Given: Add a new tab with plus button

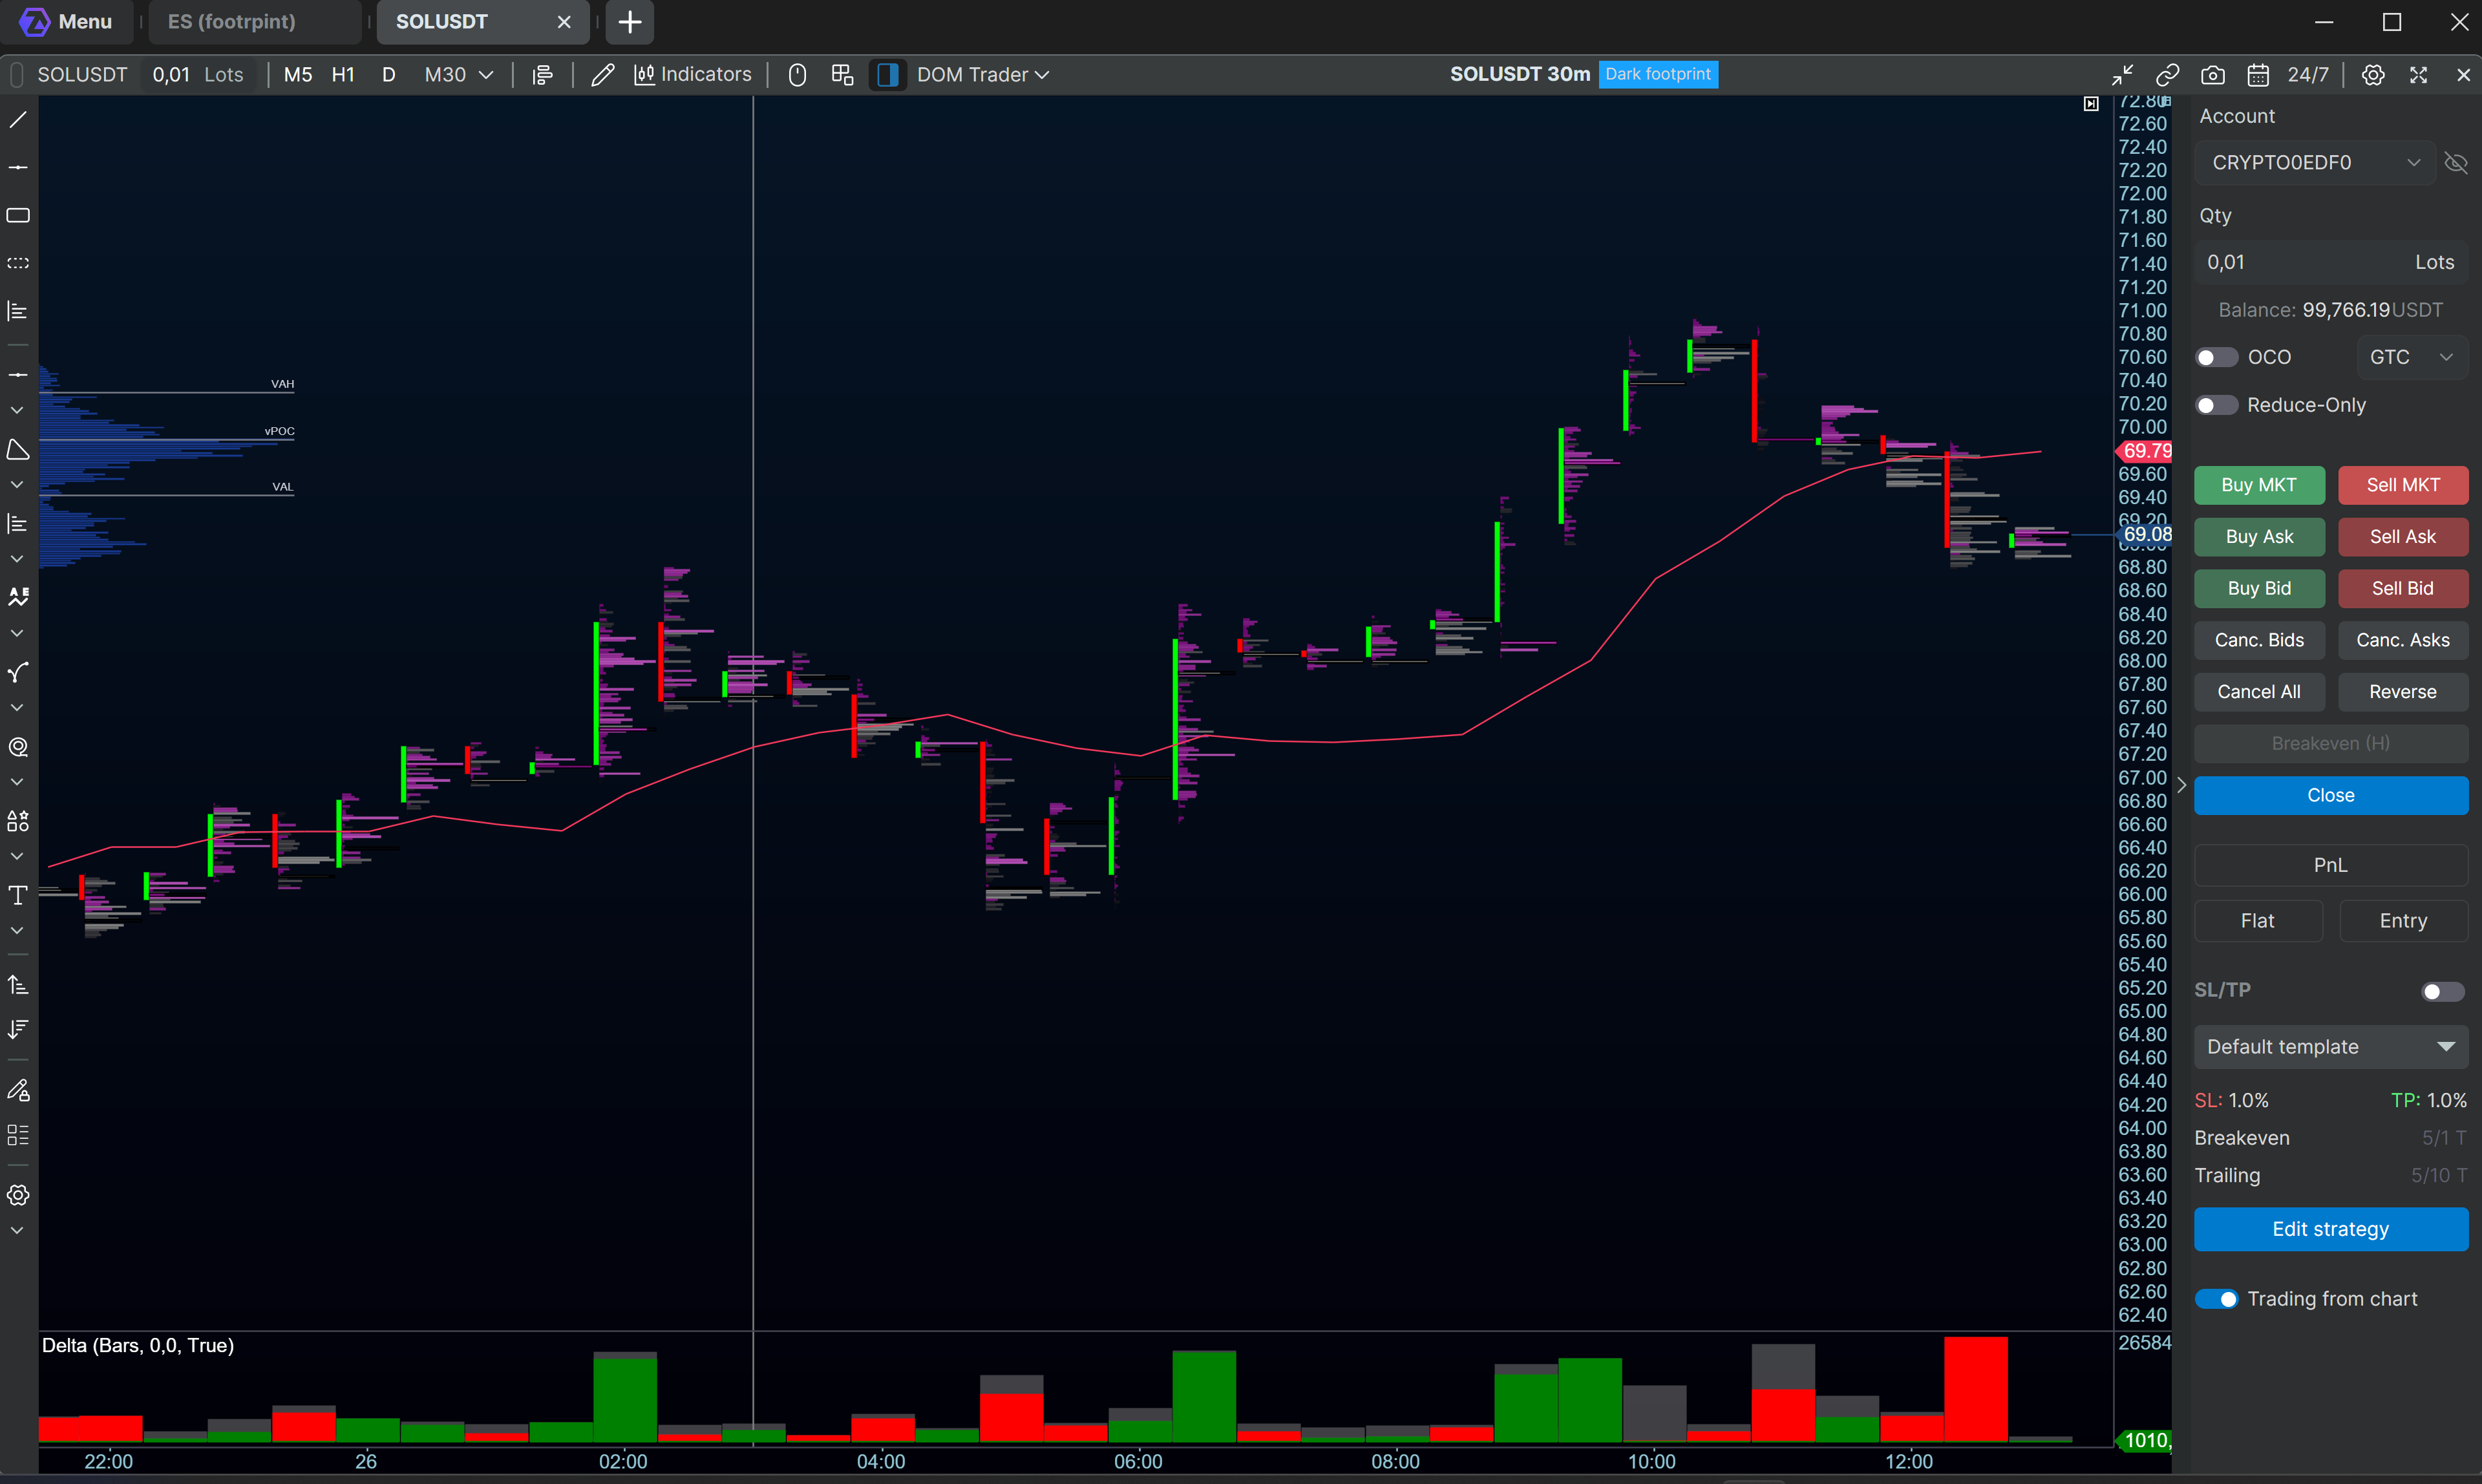Looking at the screenshot, I should pyautogui.click(x=630, y=22).
